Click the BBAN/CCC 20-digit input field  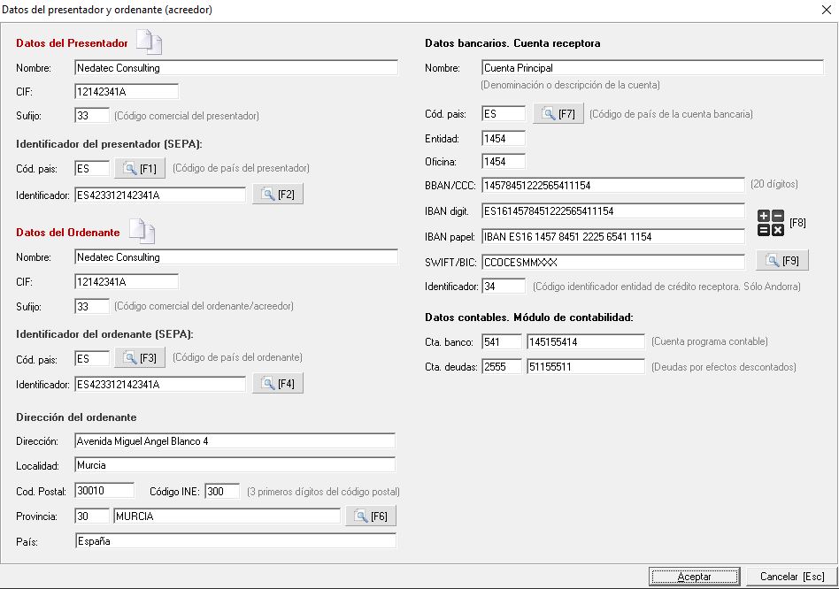(x=612, y=185)
